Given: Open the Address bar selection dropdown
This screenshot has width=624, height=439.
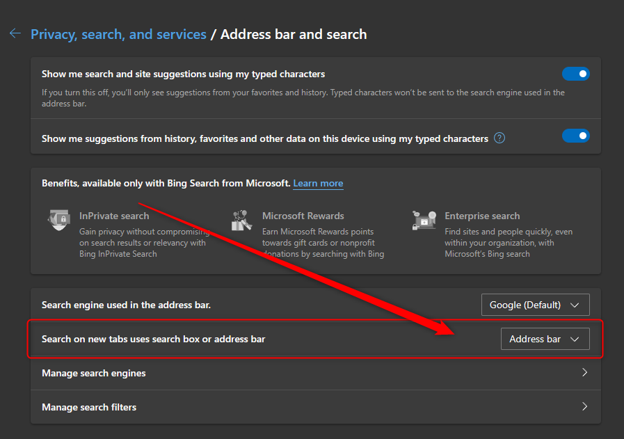Looking at the screenshot, I should tap(545, 339).
